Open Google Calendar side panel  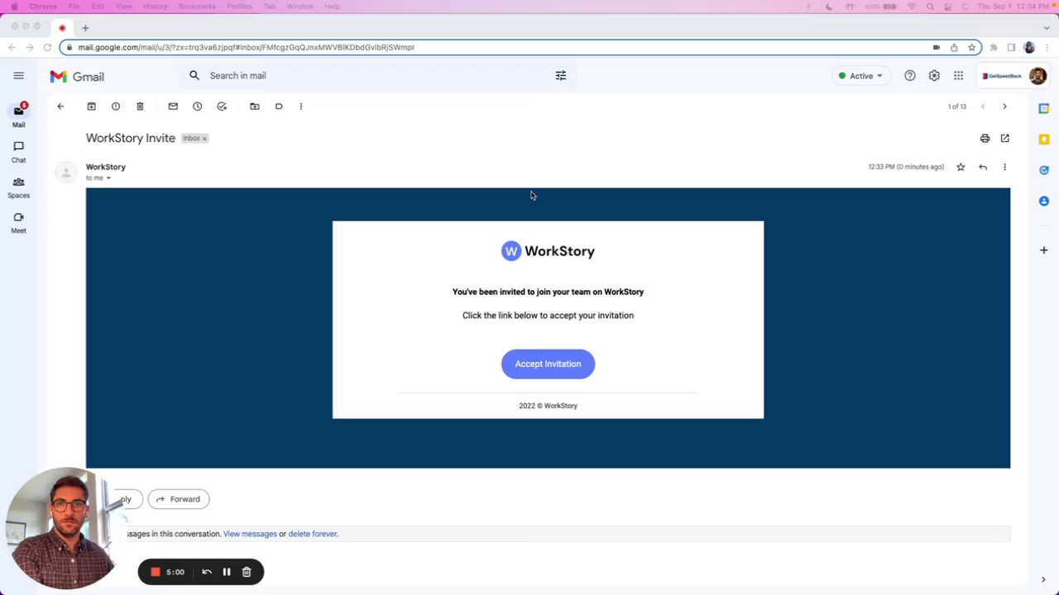pos(1044,108)
